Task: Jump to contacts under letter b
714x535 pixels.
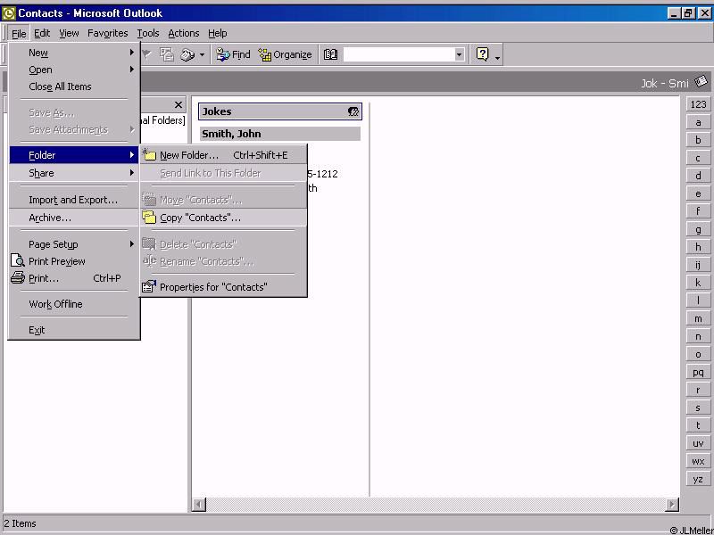Action: pyautogui.click(x=698, y=140)
